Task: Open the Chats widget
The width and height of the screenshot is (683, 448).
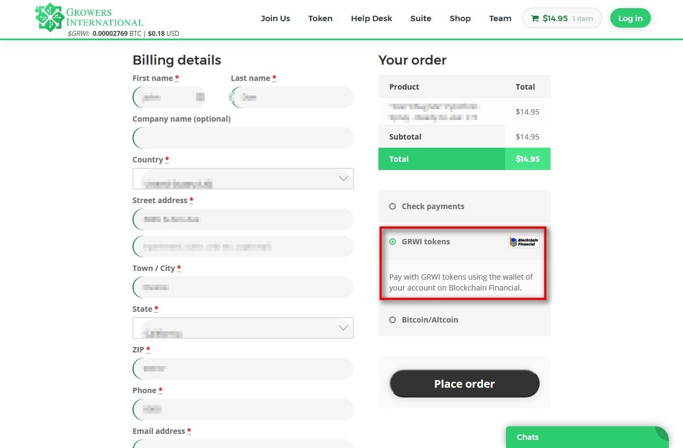Action: pyautogui.click(x=586, y=437)
